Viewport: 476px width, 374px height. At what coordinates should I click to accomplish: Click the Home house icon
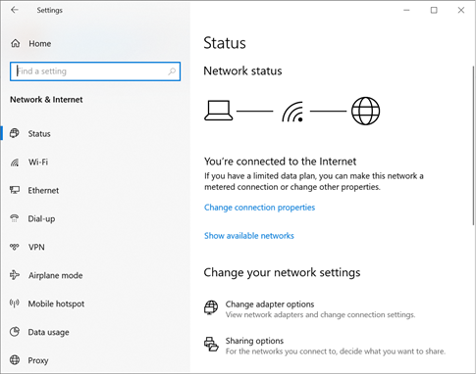(16, 43)
